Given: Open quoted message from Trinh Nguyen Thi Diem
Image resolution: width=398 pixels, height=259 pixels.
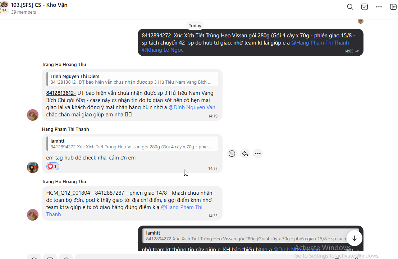Looking at the screenshot, I should tap(132, 79).
